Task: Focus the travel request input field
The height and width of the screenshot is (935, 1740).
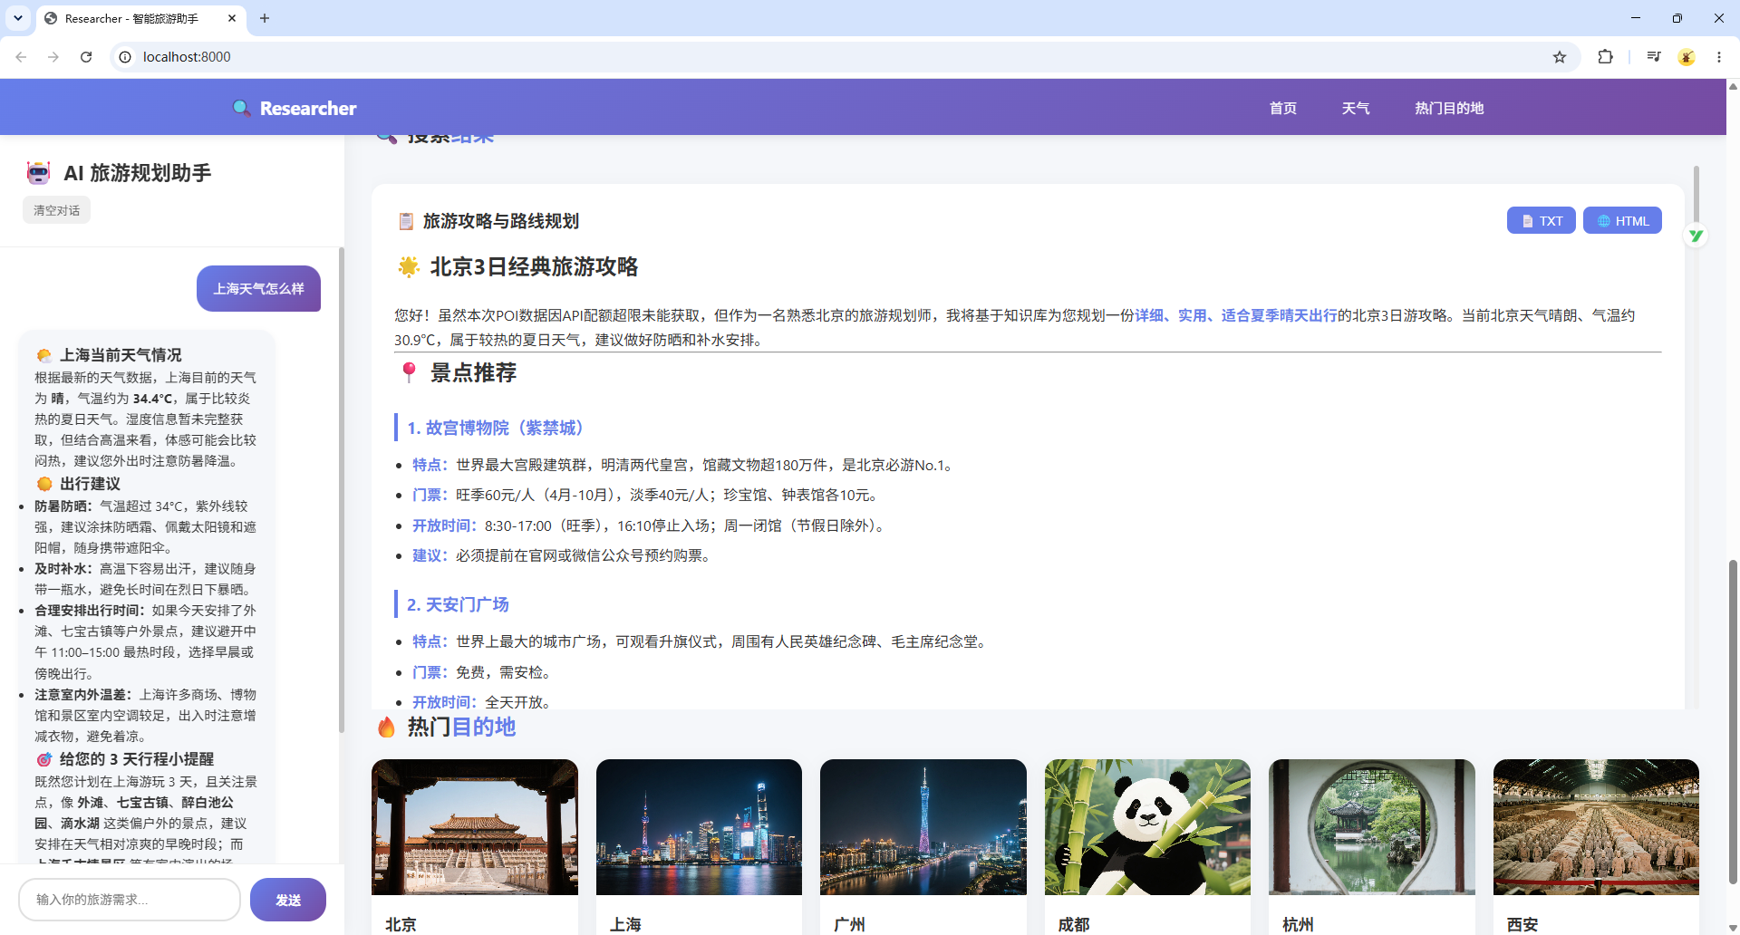Action: [130, 900]
